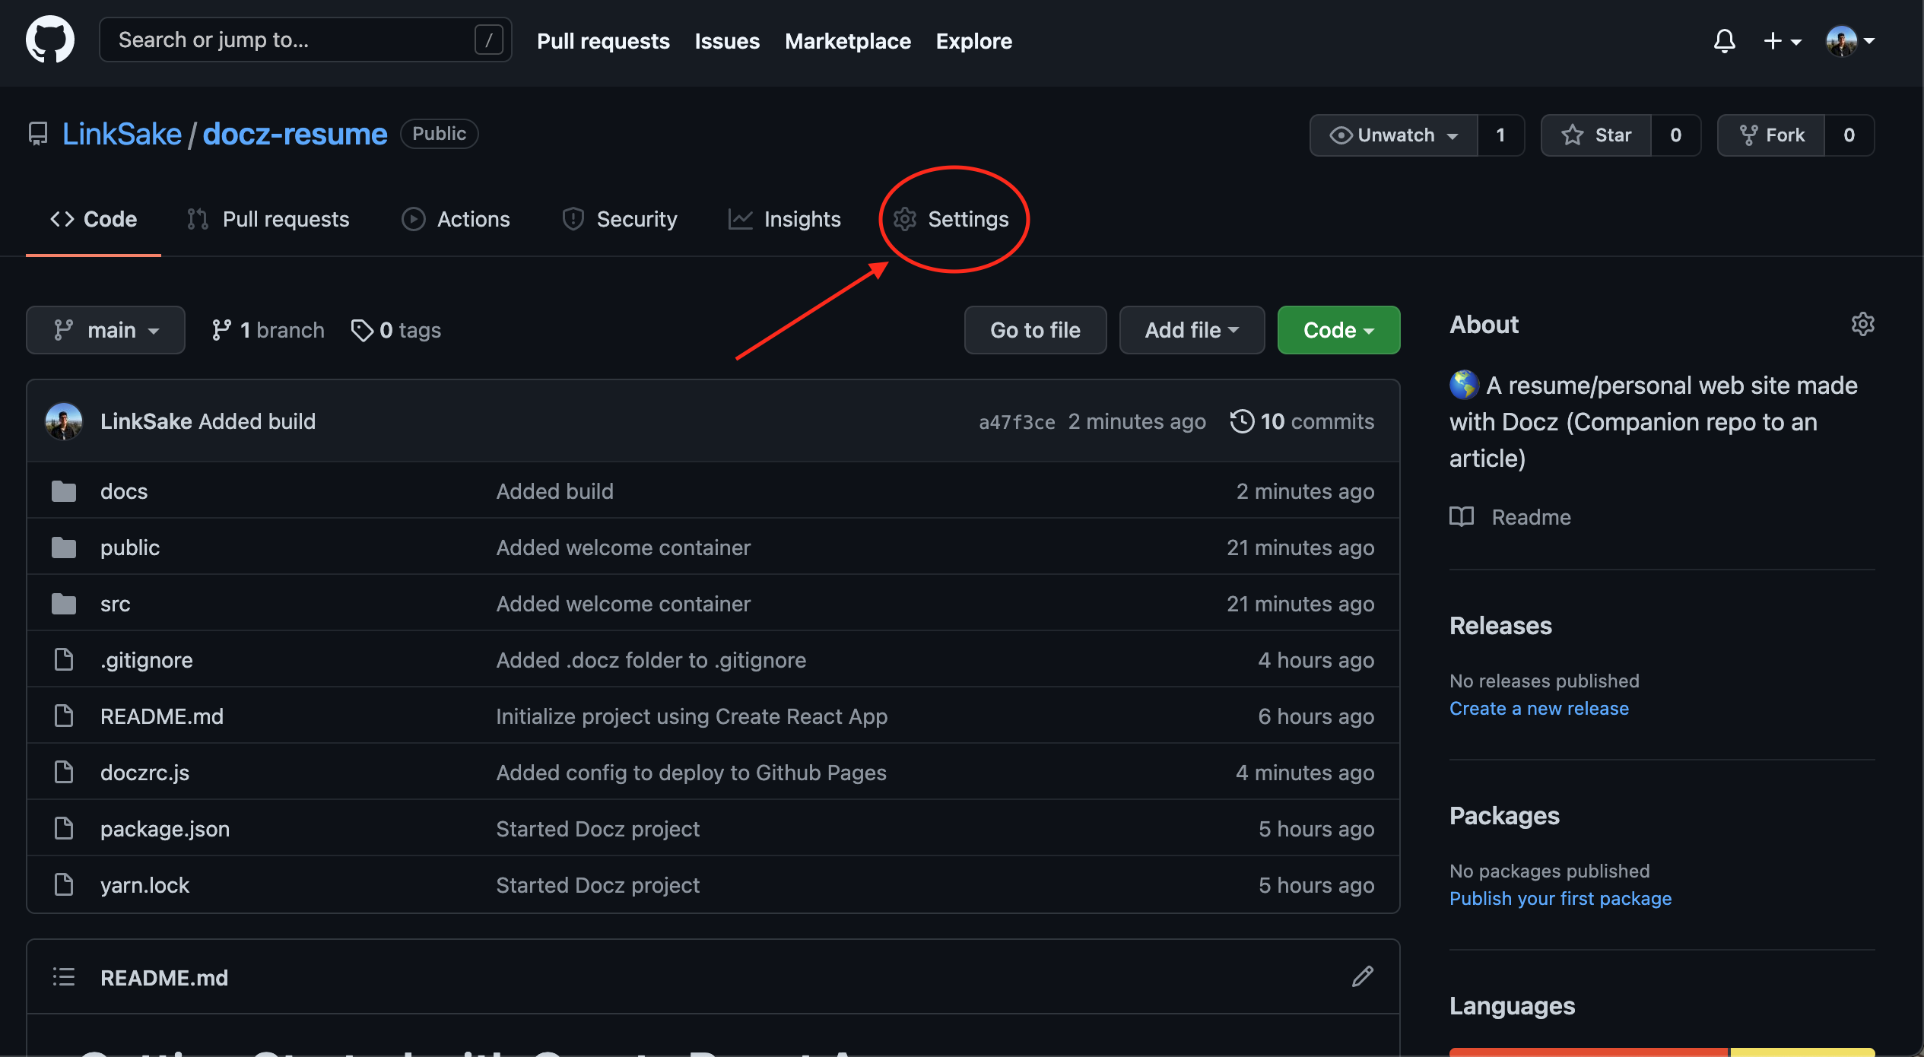Open 'Added config to deploy to Github Pages' commit
This screenshot has height=1057, width=1924.
pyautogui.click(x=691, y=773)
